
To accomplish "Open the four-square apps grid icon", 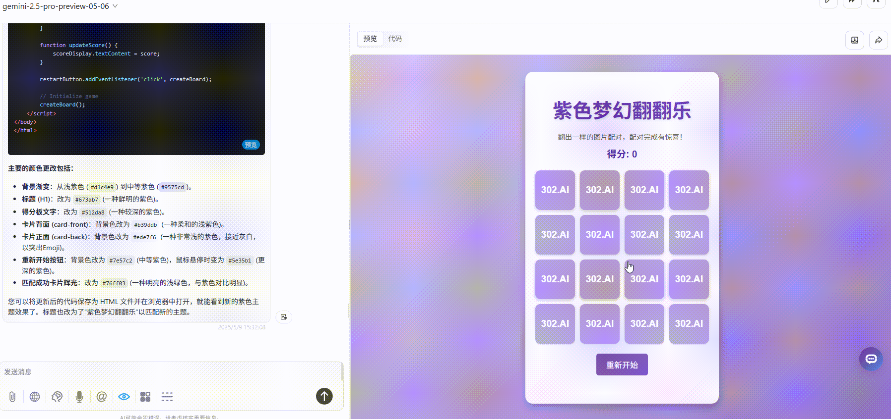I will pyautogui.click(x=145, y=396).
